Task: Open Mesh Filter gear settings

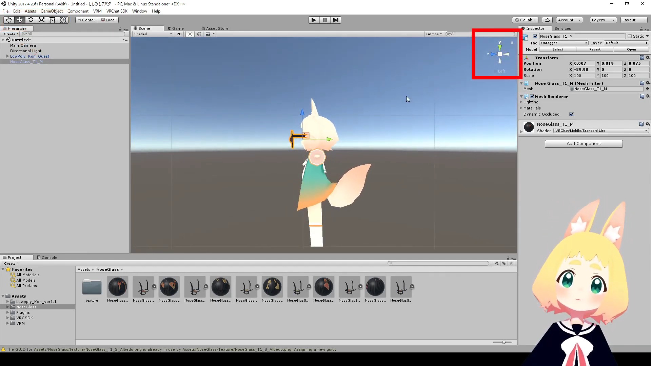Action: click(x=648, y=83)
